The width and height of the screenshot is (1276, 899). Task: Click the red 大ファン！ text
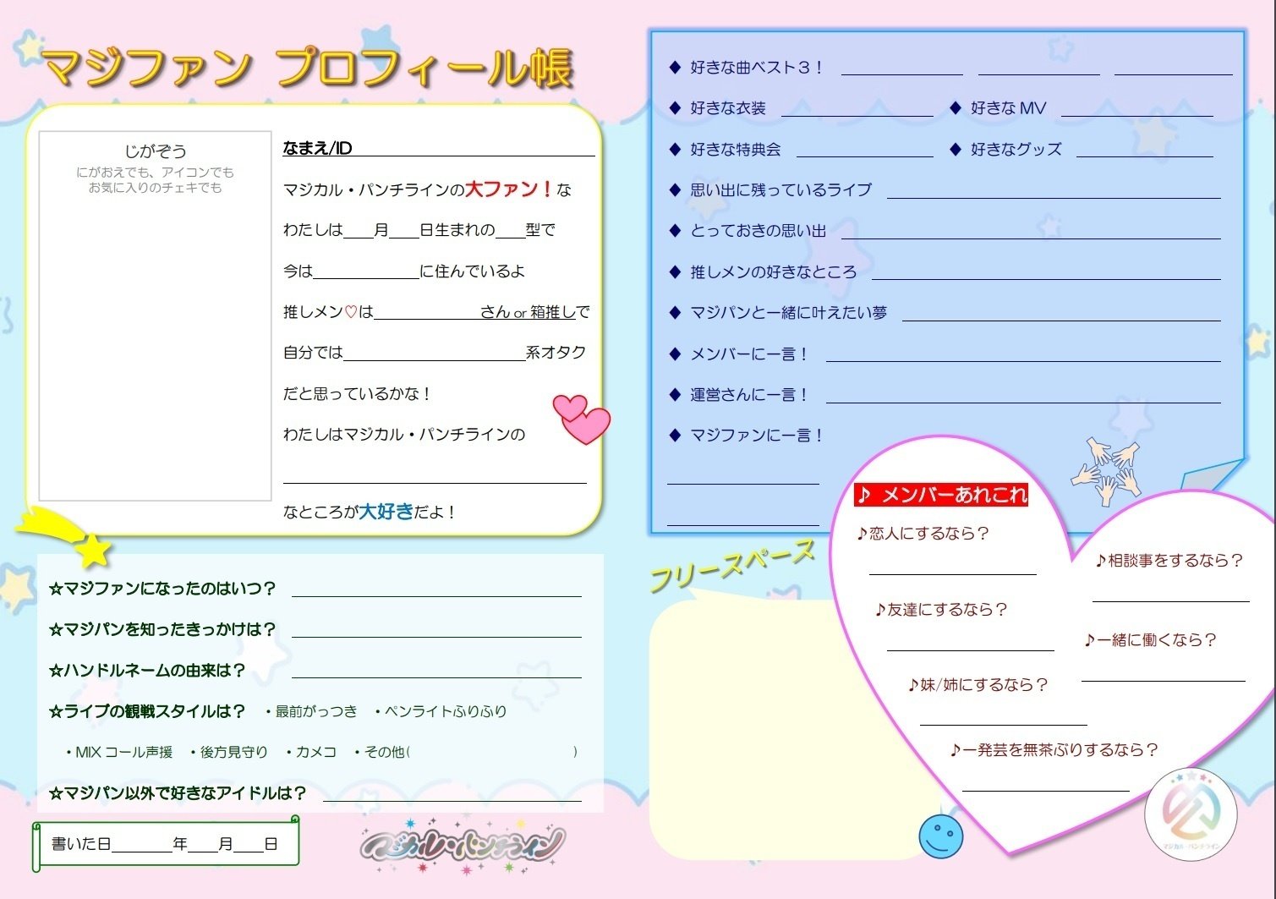510,189
